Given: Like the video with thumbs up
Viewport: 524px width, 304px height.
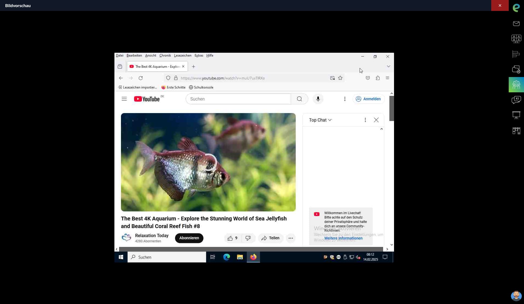Looking at the screenshot, I should [x=233, y=238].
